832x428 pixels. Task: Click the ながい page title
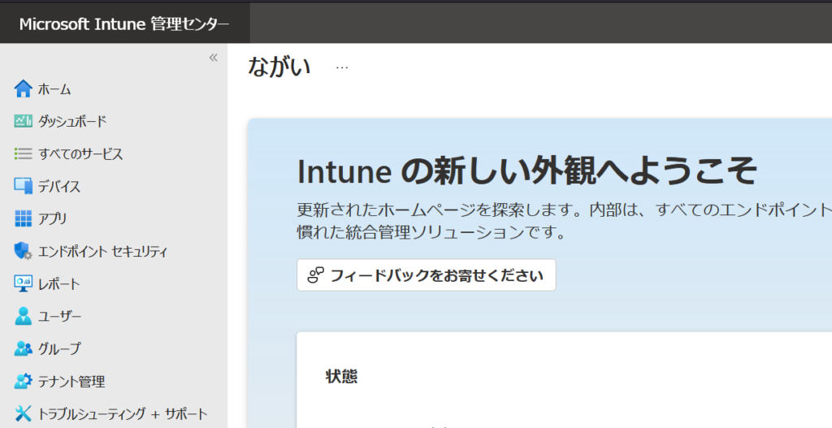(279, 67)
